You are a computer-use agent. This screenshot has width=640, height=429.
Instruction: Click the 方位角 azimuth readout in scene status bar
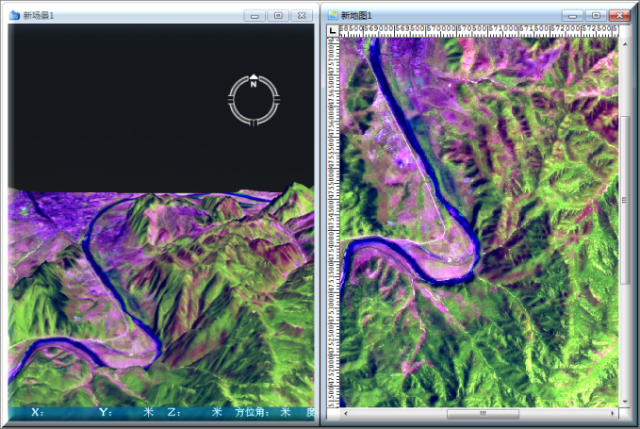pos(253,412)
